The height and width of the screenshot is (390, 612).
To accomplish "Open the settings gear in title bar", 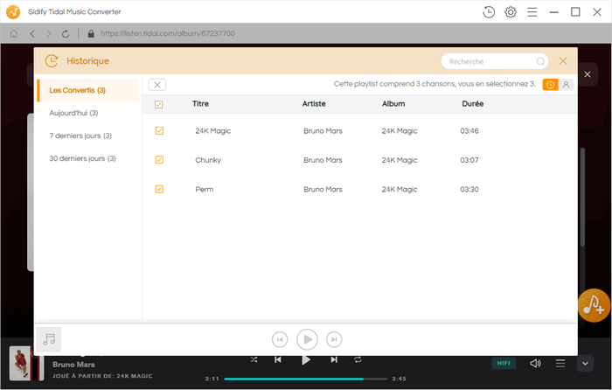I will (x=511, y=11).
